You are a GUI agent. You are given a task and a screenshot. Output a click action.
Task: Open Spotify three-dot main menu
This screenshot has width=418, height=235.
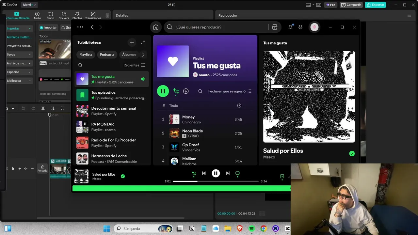coord(80,27)
